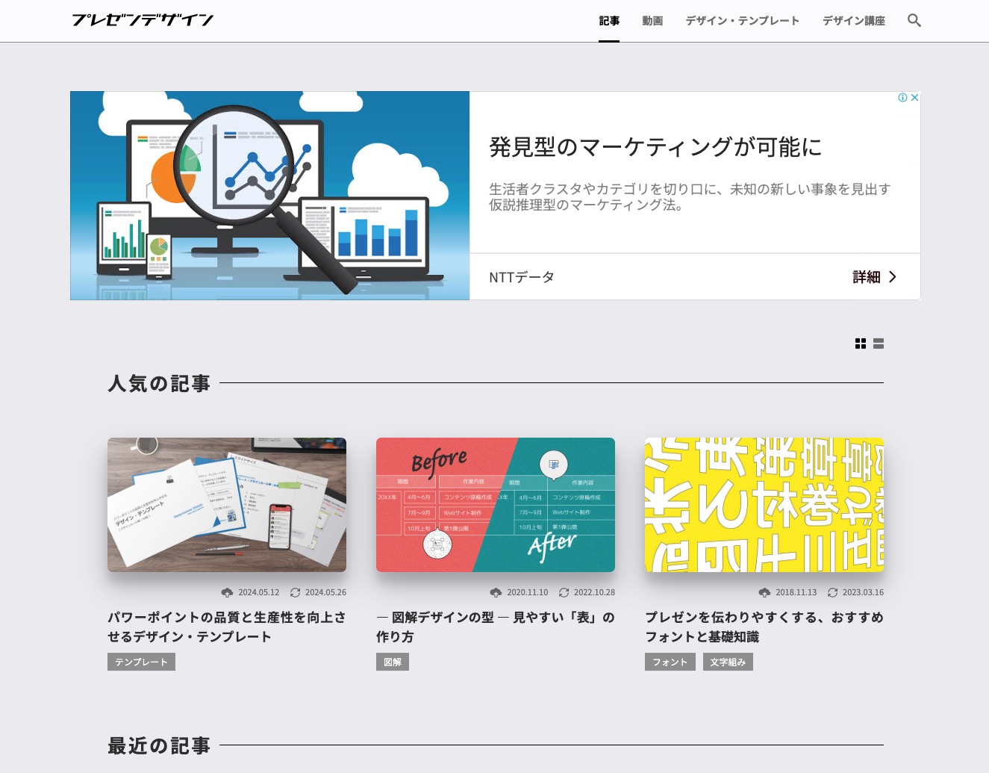Close the NTTデータ ad with the X icon
This screenshot has height=773, width=989.
tap(914, 97)
